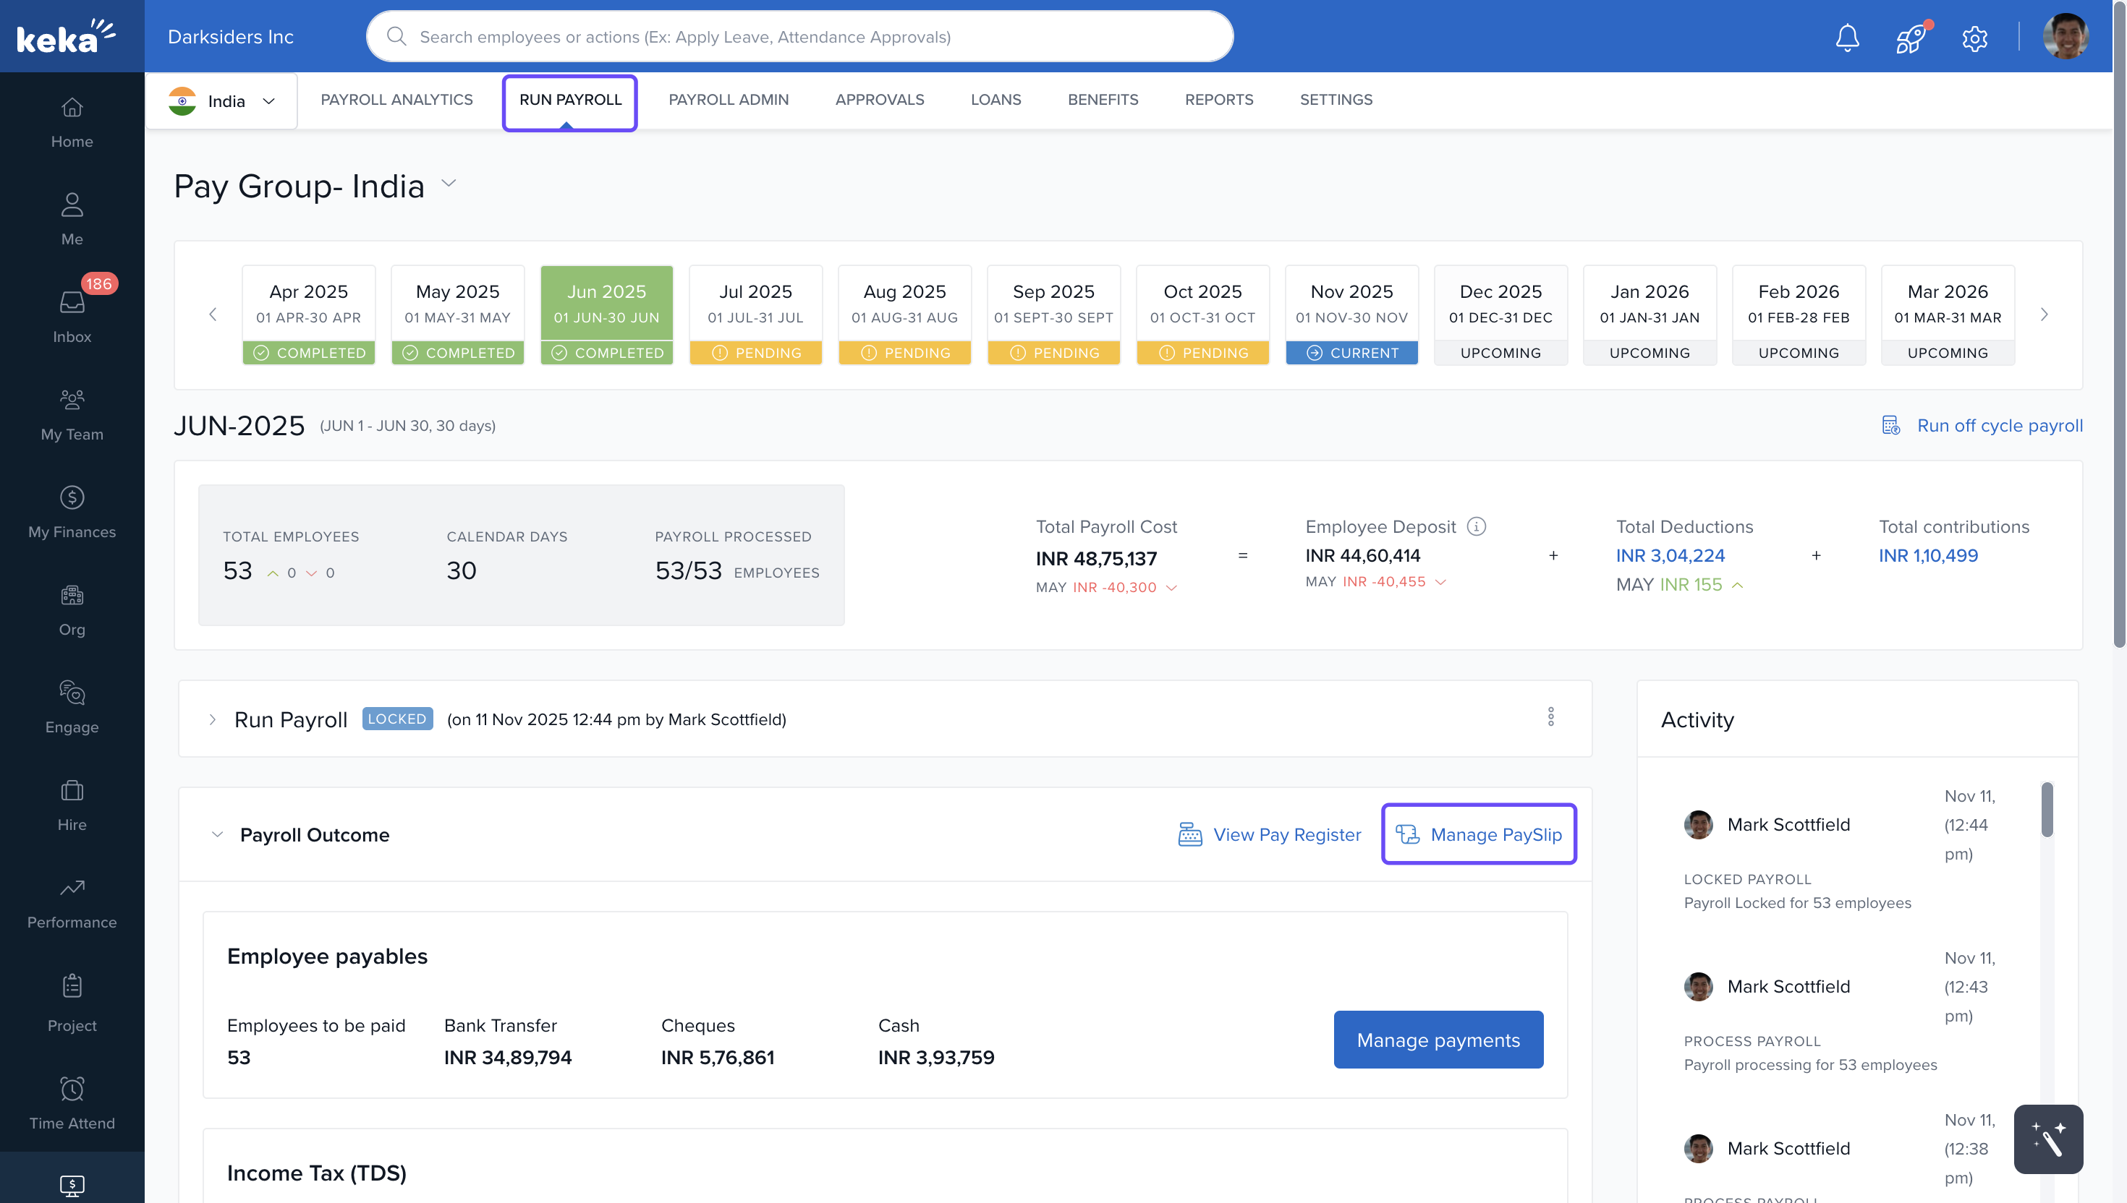Expand the Pay Group- India dropdown
Screen dimensions: 2127x1203
point(449,184)
